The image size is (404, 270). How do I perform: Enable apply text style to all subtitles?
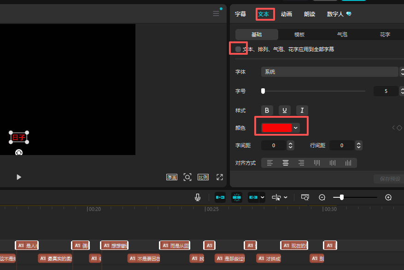pos(238,49)
